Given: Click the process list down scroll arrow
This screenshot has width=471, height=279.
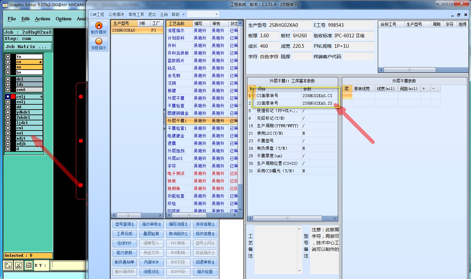Looking at the screenshot, I should 240,210.
